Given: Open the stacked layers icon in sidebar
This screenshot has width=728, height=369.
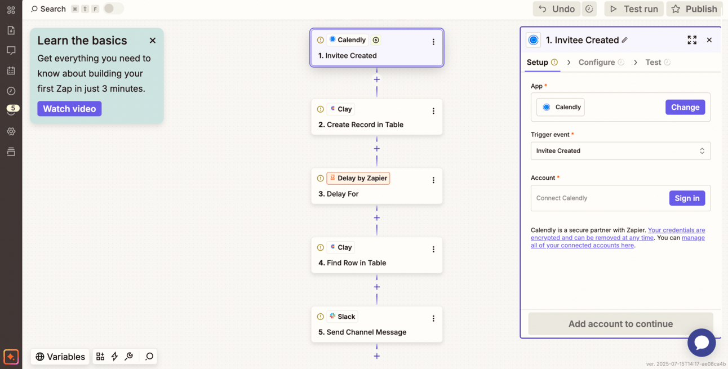Looking at the screenshot, I should (x=11, y=152).
